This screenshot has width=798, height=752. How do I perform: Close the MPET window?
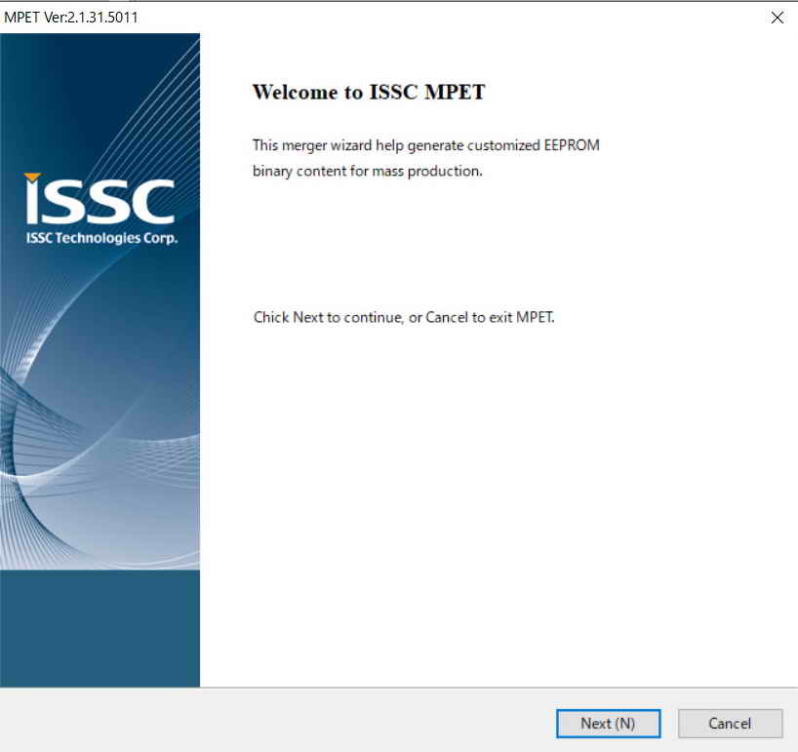[x=778, y=18]
